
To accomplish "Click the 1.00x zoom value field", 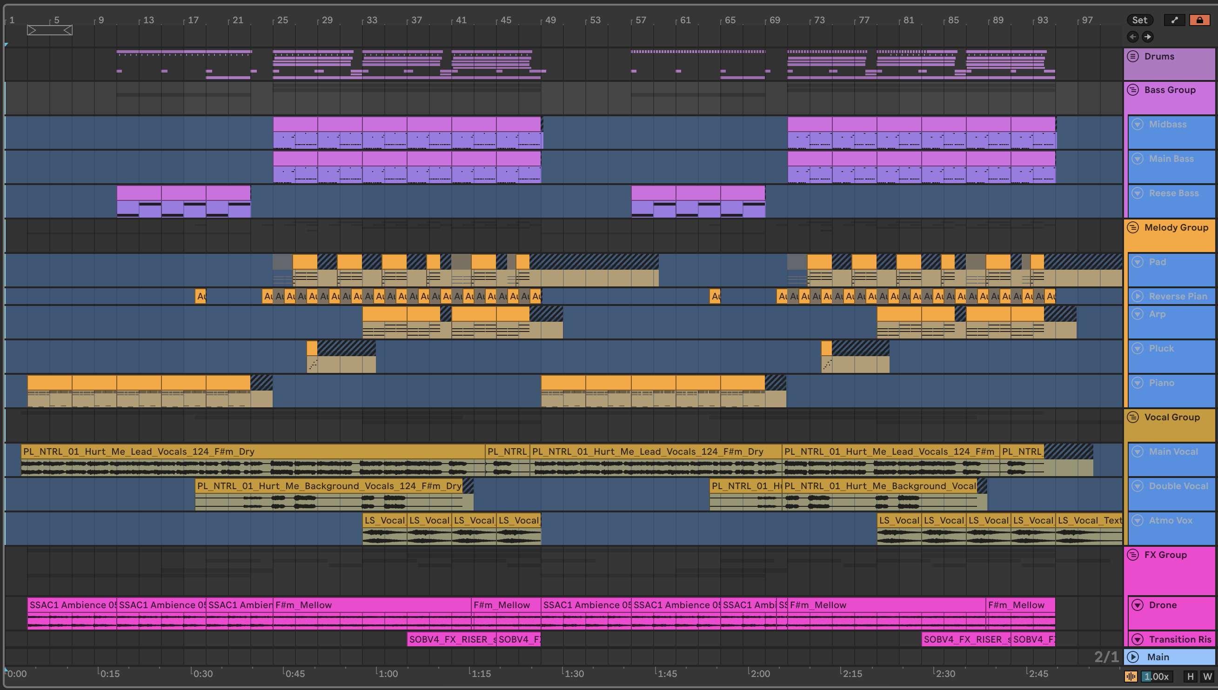I will click(x=1156, y=676).
